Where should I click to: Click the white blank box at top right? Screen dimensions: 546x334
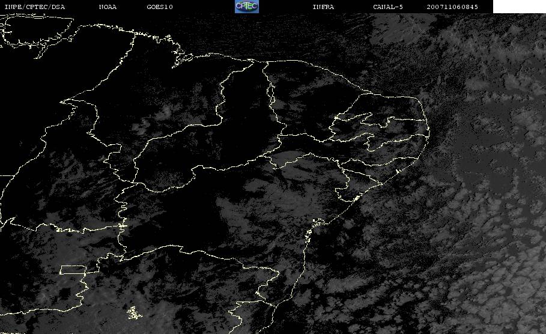(519, 7)
